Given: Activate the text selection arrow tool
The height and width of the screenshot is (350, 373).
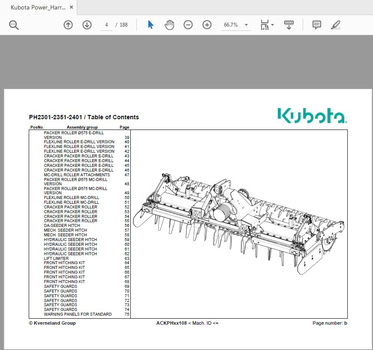Looking at the screenshot, I should pyautogui.click(x=150, y=25).
